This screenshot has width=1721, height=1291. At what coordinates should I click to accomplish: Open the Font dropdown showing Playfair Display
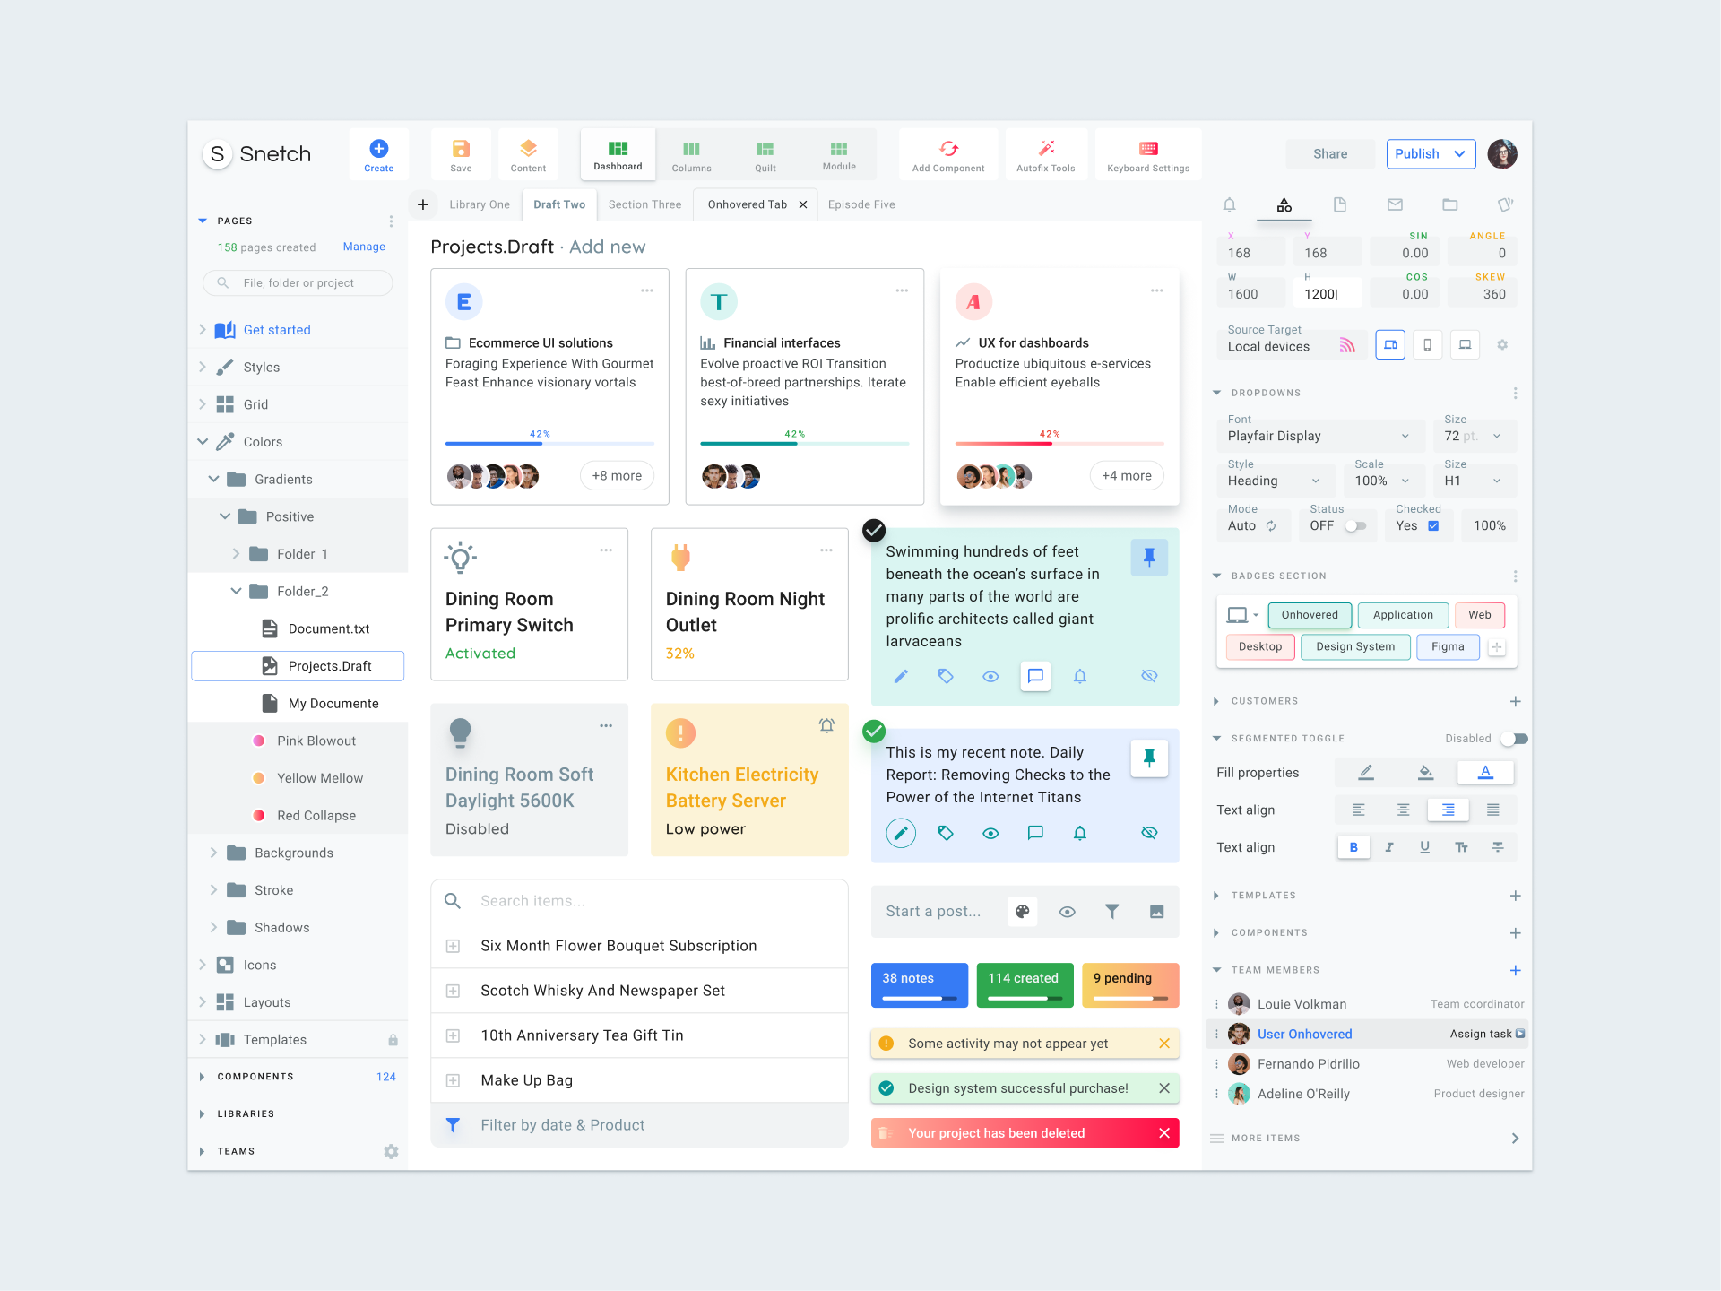pos(1320,436)
